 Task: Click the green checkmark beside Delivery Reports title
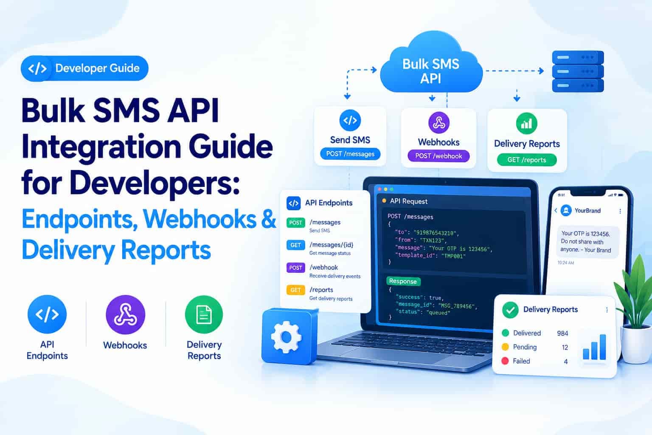(x=510, y=310)
